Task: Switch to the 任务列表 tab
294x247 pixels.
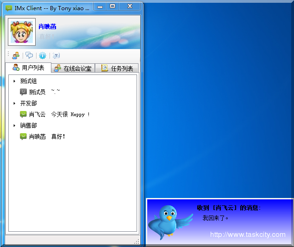Action: [x=117, y=68]
